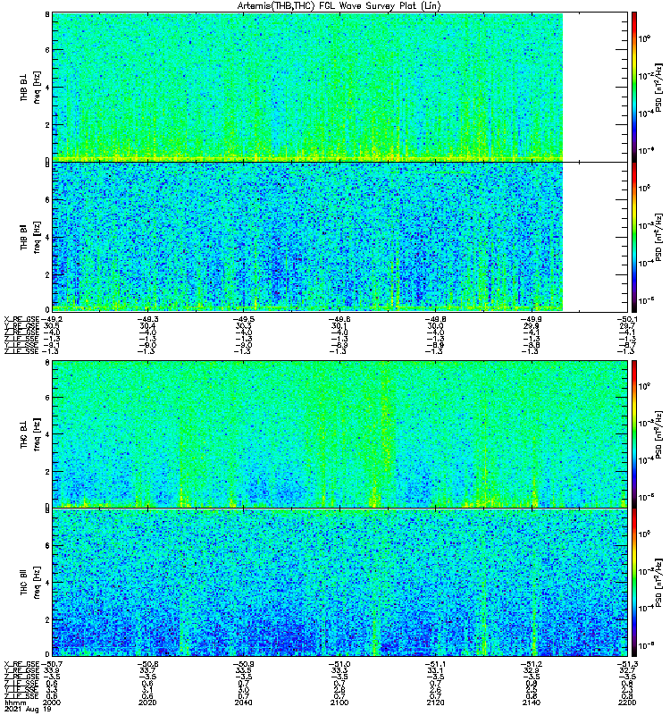Click the '-50.7' X_RE_GSE value

click(x=52, y=664)
